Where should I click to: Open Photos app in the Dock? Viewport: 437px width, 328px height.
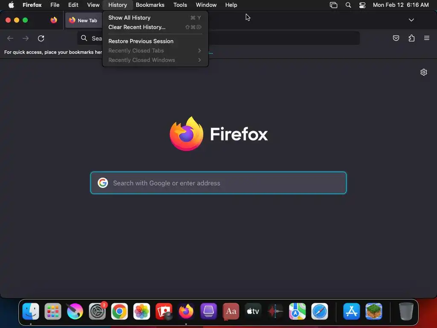pos(142,311)
